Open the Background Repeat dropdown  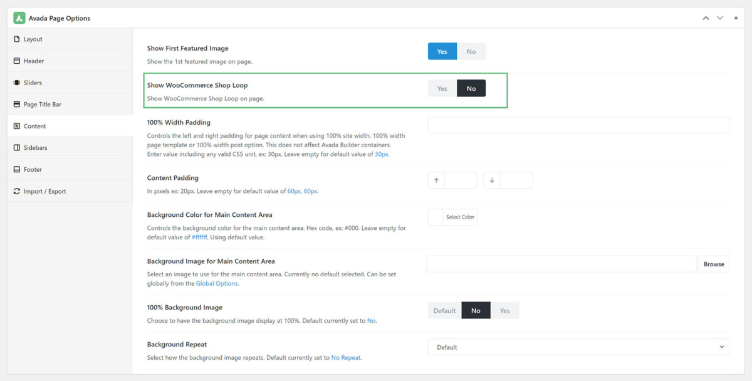pyautogui.click(x=578, y=347)
